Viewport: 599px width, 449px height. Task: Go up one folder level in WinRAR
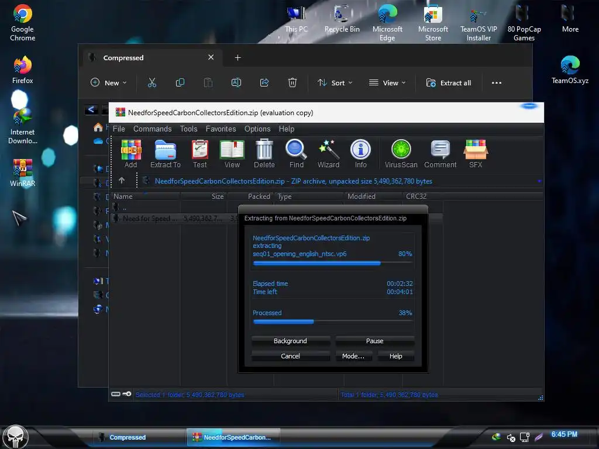click(x=122, y=181)
